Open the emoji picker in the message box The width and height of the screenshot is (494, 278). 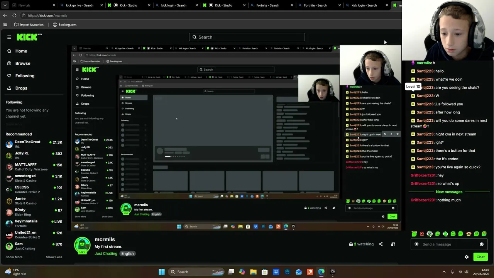click(x=481, y=244)
